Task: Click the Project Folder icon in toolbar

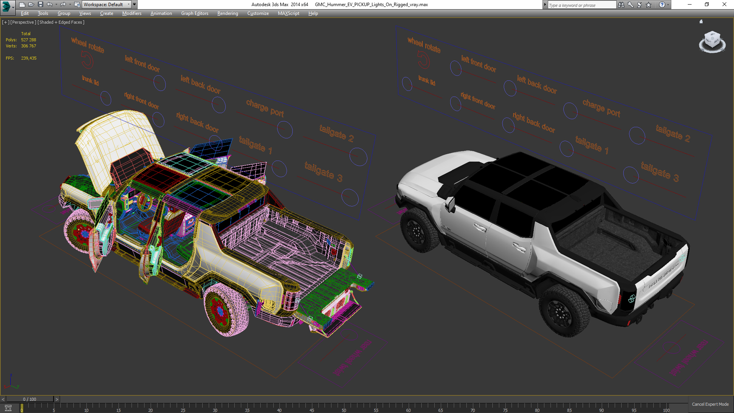Action: [x=77, y=5]
